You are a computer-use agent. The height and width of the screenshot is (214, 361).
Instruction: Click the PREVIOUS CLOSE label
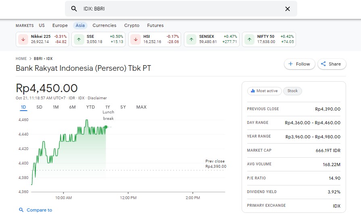[x=263, y=109]
